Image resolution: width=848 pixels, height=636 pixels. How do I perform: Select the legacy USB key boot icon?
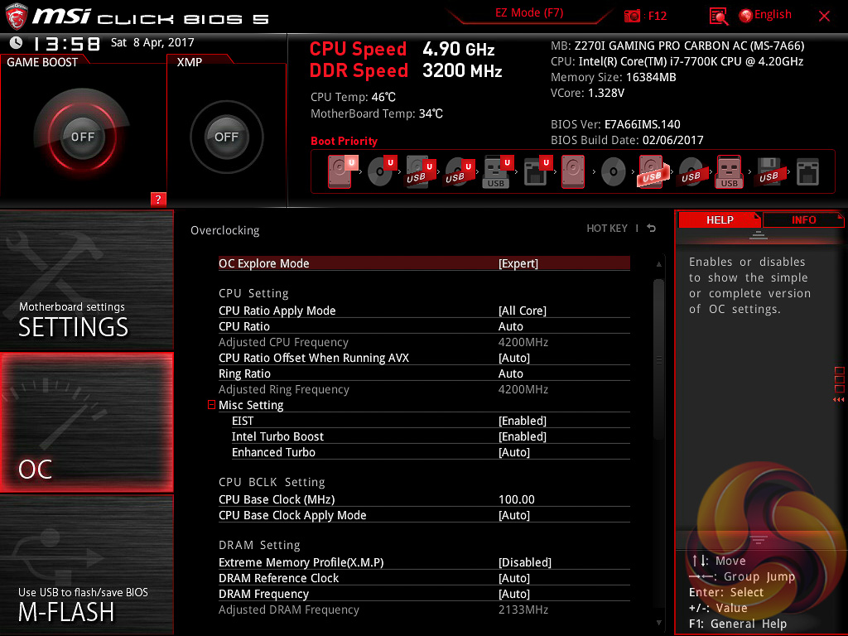tap(729, 172)
